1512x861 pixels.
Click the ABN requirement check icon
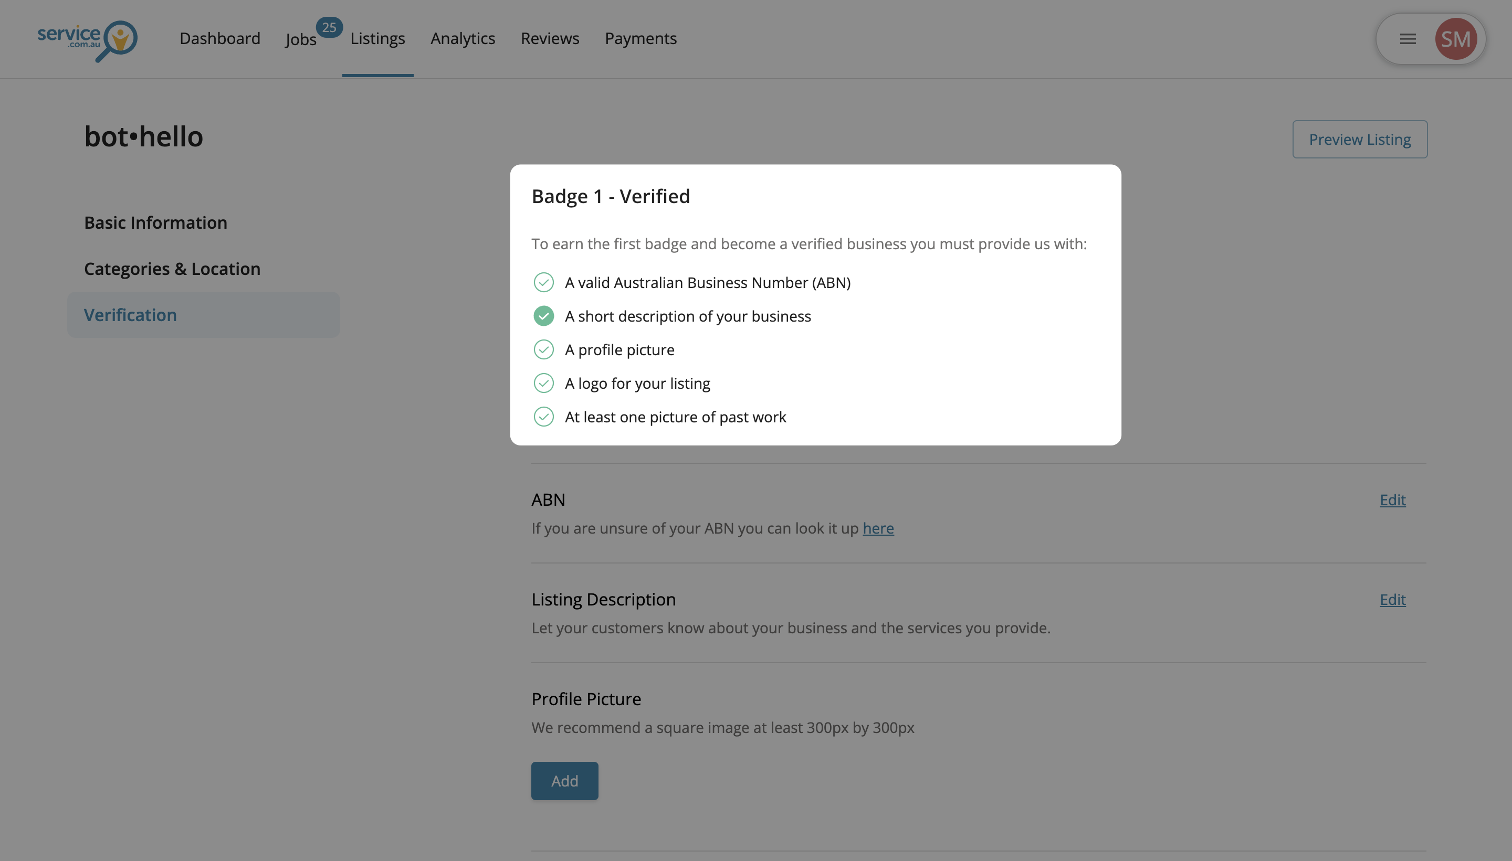tap(543, 283)
